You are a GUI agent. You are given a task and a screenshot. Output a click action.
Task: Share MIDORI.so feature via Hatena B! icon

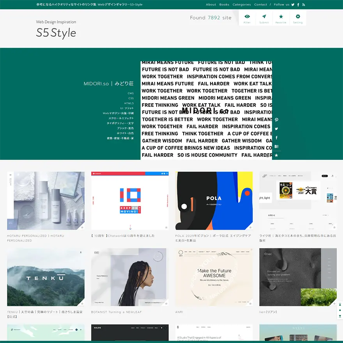click(x=276, y=147)
